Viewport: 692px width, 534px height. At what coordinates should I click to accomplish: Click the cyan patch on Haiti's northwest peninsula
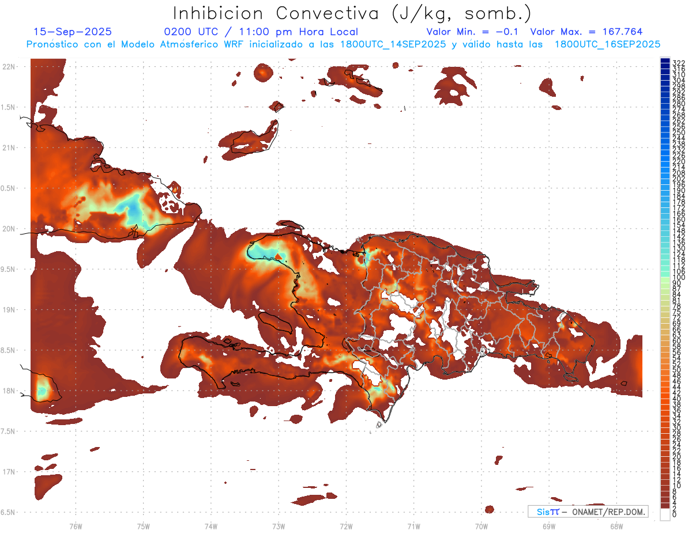[262, 253]
